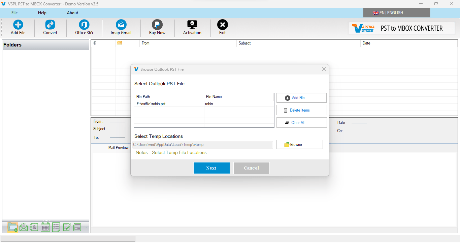Click the Subject column header in mail list
460x243 pixels.
pos(299,43)
